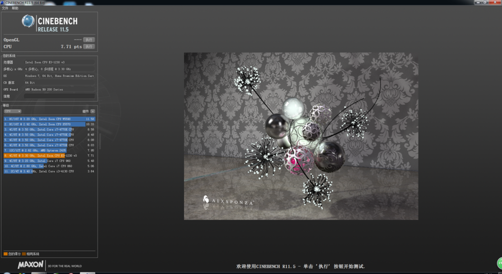Click the processor name field Xeon E3-1230 v3
The image size is (502, 274).
[x=60, y=62]
